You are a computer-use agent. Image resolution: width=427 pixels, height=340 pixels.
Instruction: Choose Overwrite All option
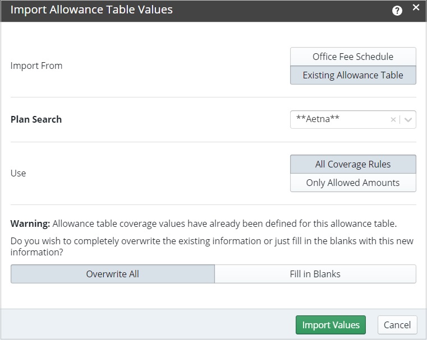point(112,274)
